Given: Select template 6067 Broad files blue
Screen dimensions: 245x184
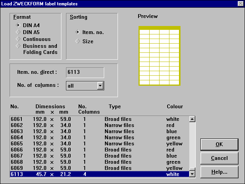Looking at the screenshot, I should pos(99,156).
